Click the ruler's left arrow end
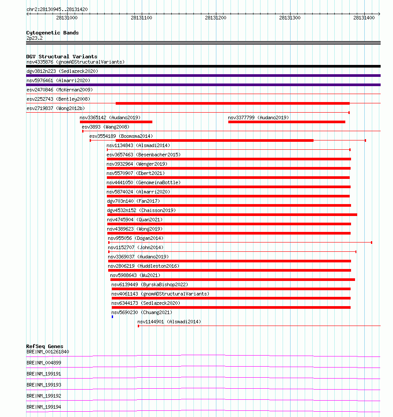This screenshot has height=417, width=393. (28, 14)
